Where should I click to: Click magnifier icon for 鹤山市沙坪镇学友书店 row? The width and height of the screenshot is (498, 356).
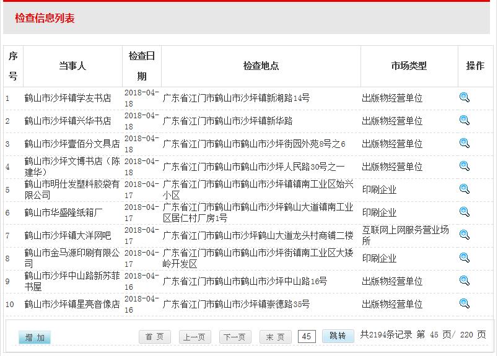pyautogui.click(x=464, y=97)
